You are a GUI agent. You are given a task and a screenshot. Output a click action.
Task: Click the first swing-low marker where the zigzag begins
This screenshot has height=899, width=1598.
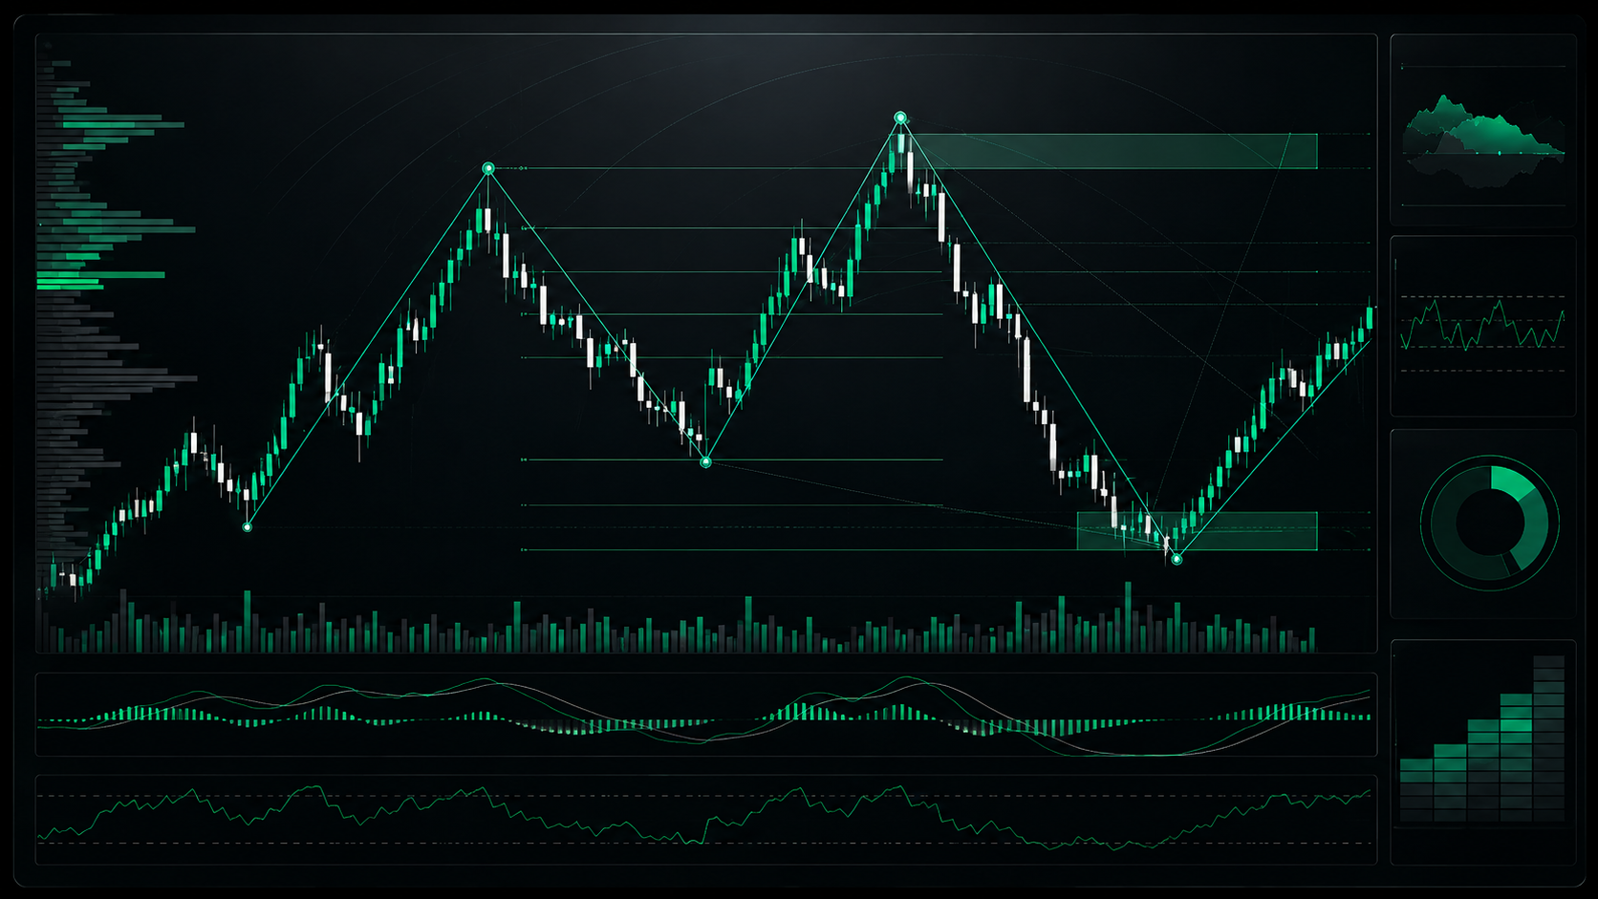[248, 527]
